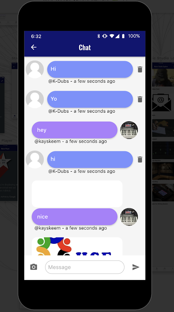Tap the back arrow in Chat header
The image size is (174, 312).
[x=34, y=47]
